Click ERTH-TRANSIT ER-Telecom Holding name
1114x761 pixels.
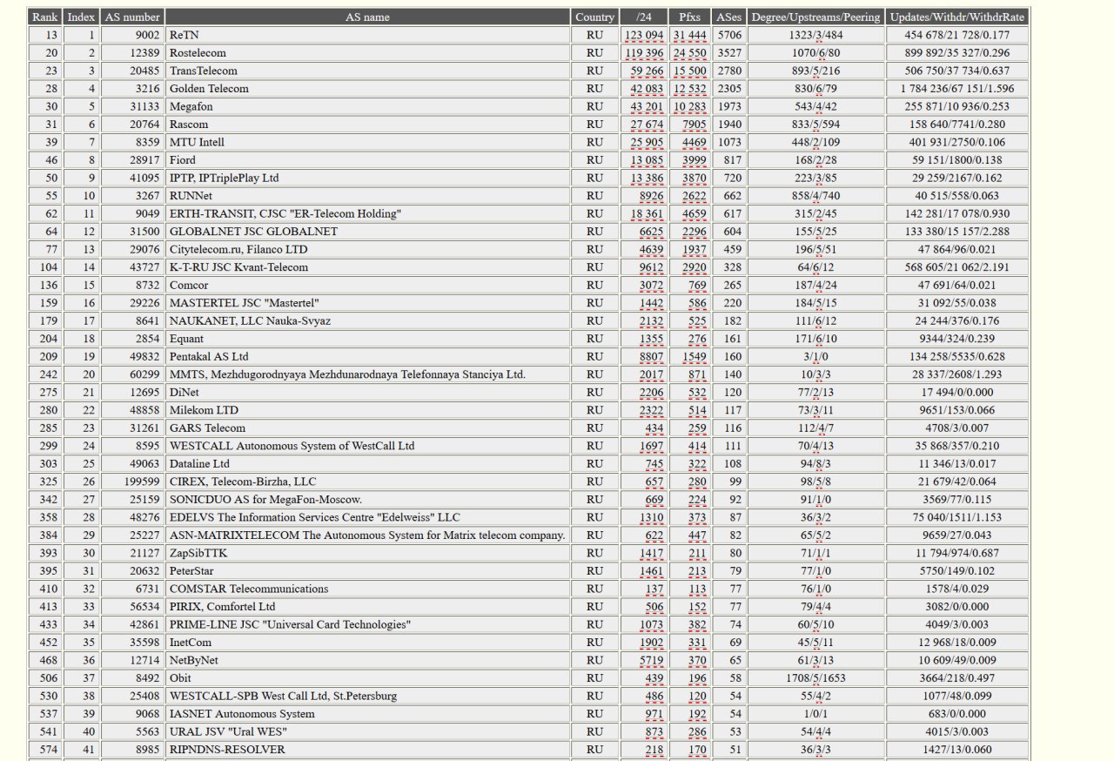coord(367,213)
